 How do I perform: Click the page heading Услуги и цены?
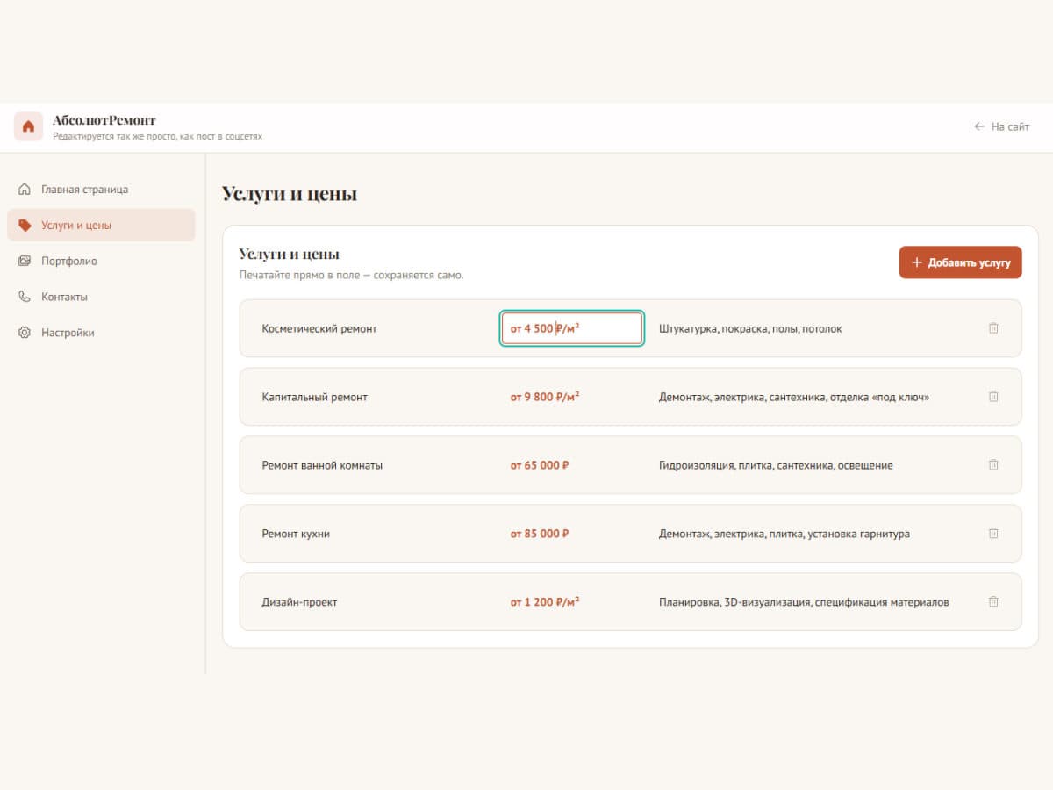tap(290, 194)
